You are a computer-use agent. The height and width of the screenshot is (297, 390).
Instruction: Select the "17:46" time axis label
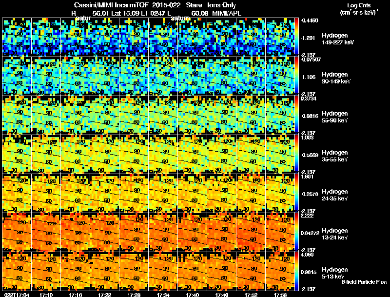pyautogui.click(x=222, y=295)
